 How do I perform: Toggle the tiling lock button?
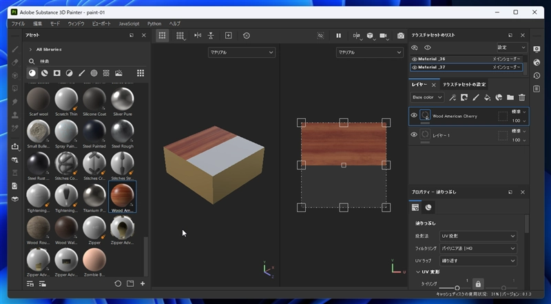[x=478, y=283]
